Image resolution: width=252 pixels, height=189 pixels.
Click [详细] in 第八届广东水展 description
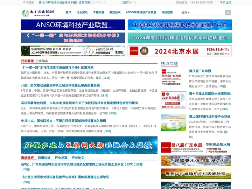coord(222,86)
